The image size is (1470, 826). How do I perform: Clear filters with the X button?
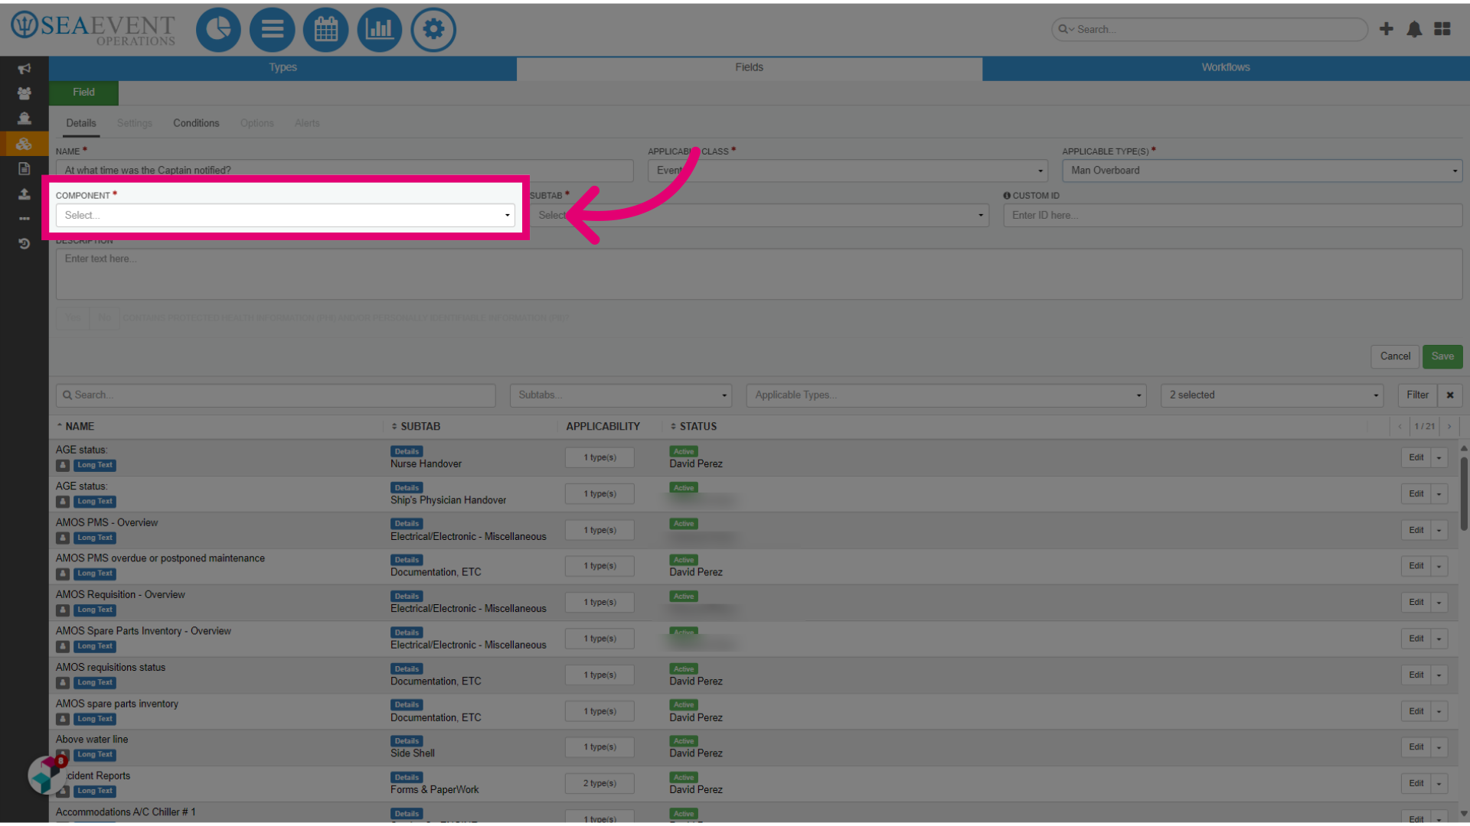coord(1450,395)
